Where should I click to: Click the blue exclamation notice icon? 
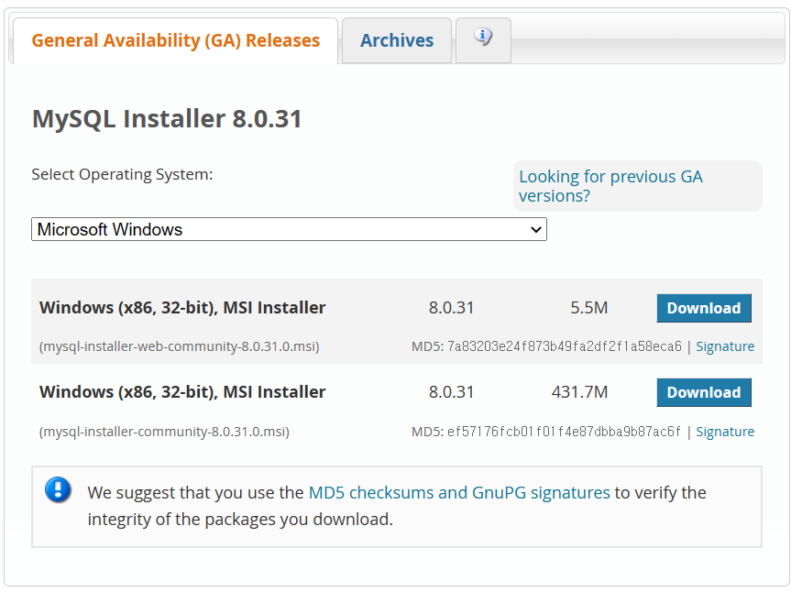point(58,490)
